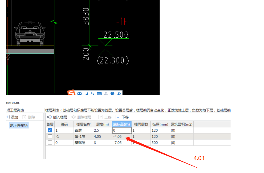
Task: Toggle half/full-width moon icon
Action: [x=87, y=93]
